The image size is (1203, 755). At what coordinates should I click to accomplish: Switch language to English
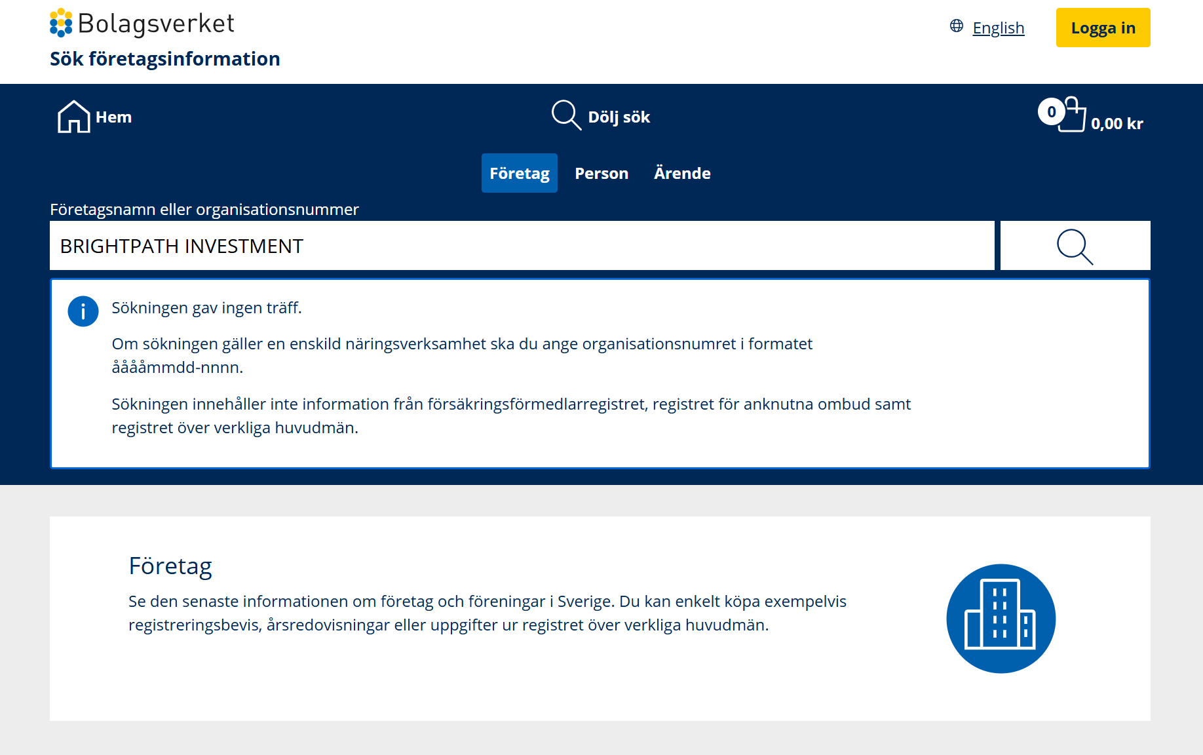[998, 28]
